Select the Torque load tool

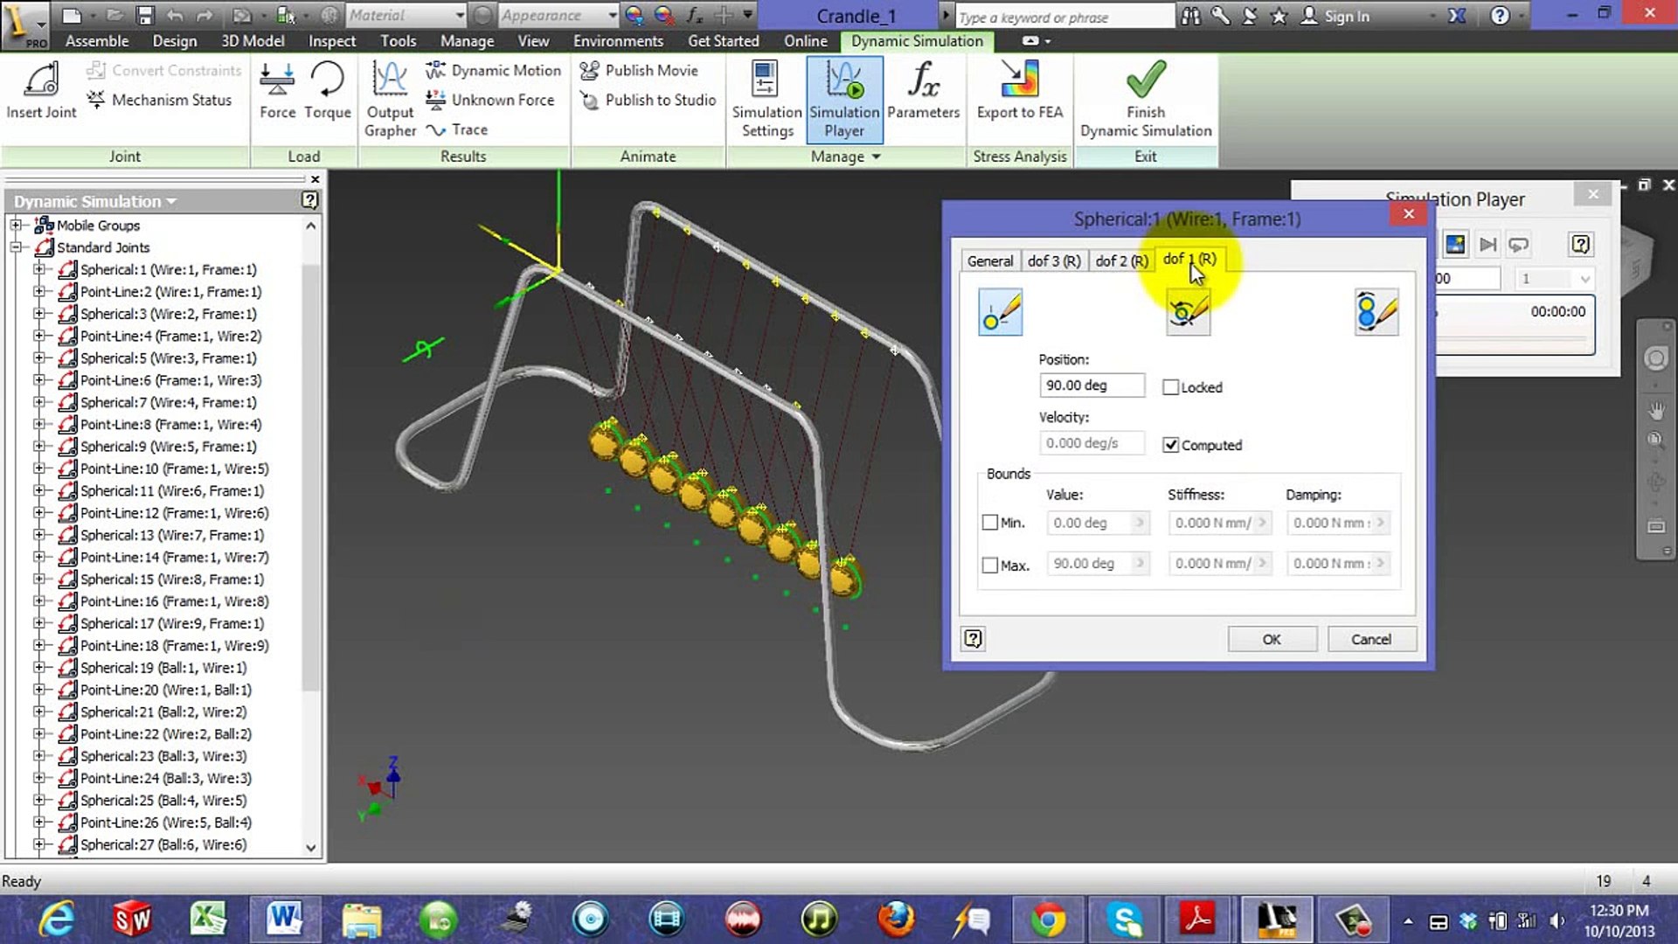pos(327,80)
